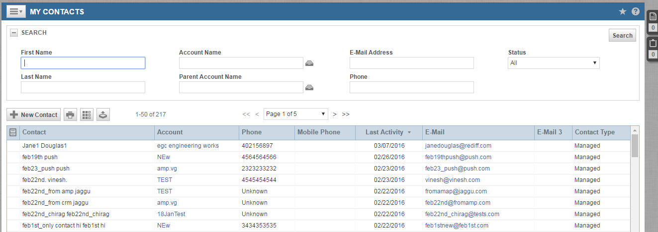Click the E-Mail Address input field

411,63
